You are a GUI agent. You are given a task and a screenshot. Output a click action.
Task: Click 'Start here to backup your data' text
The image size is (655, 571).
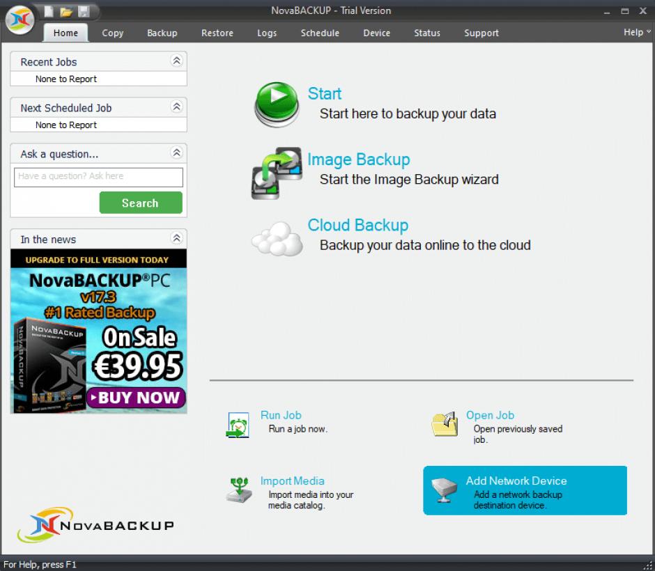[408, 114]
